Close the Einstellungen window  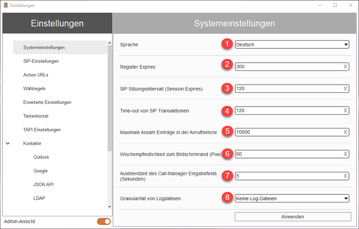click(x=350, y=5)
